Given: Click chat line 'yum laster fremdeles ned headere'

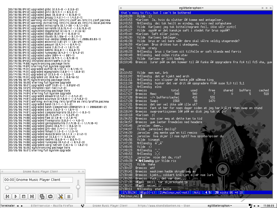Looking at the screenshot, I should click(x=161, y=122).
